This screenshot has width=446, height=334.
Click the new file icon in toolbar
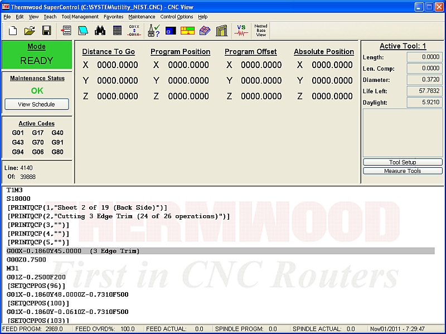12,31
